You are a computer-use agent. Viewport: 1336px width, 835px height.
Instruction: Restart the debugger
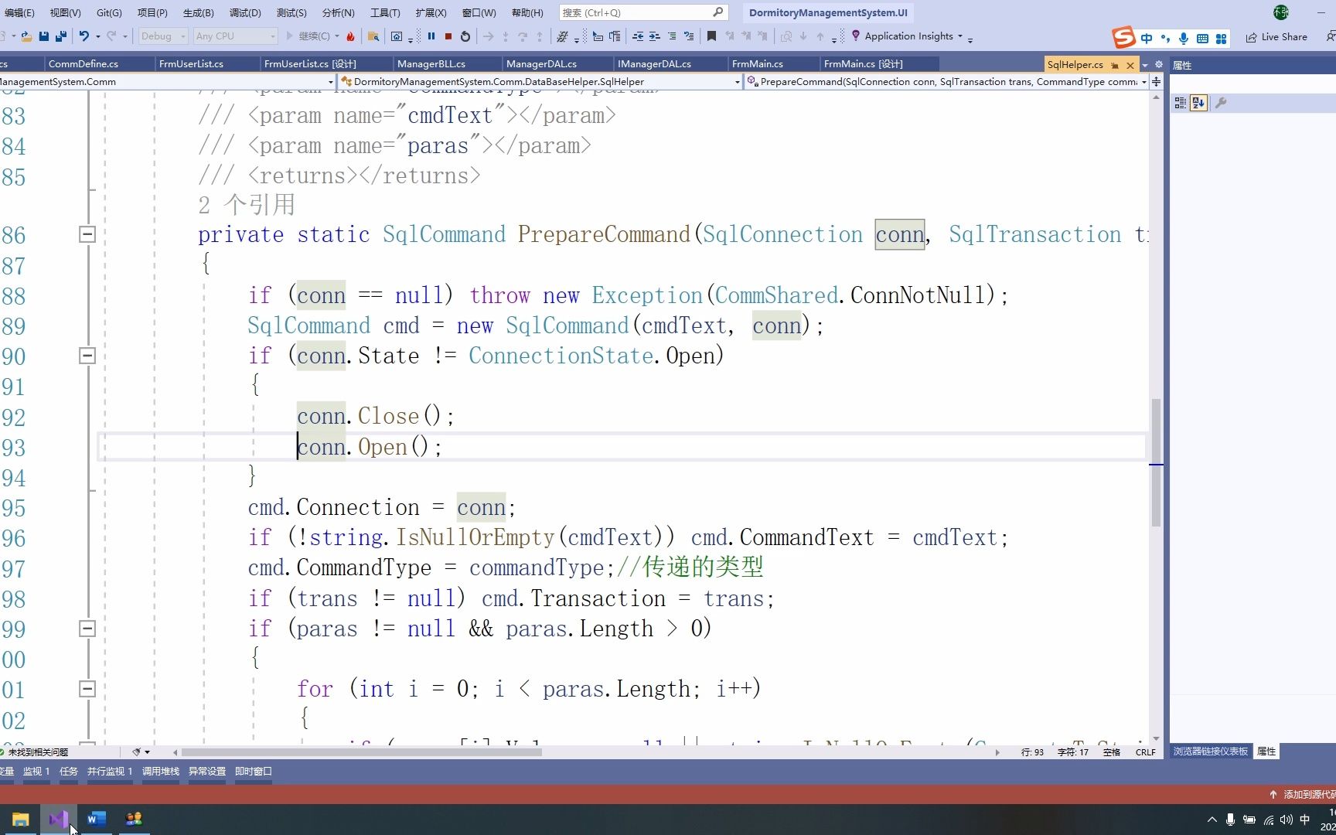pyautogui.click(x=465, y=36)
